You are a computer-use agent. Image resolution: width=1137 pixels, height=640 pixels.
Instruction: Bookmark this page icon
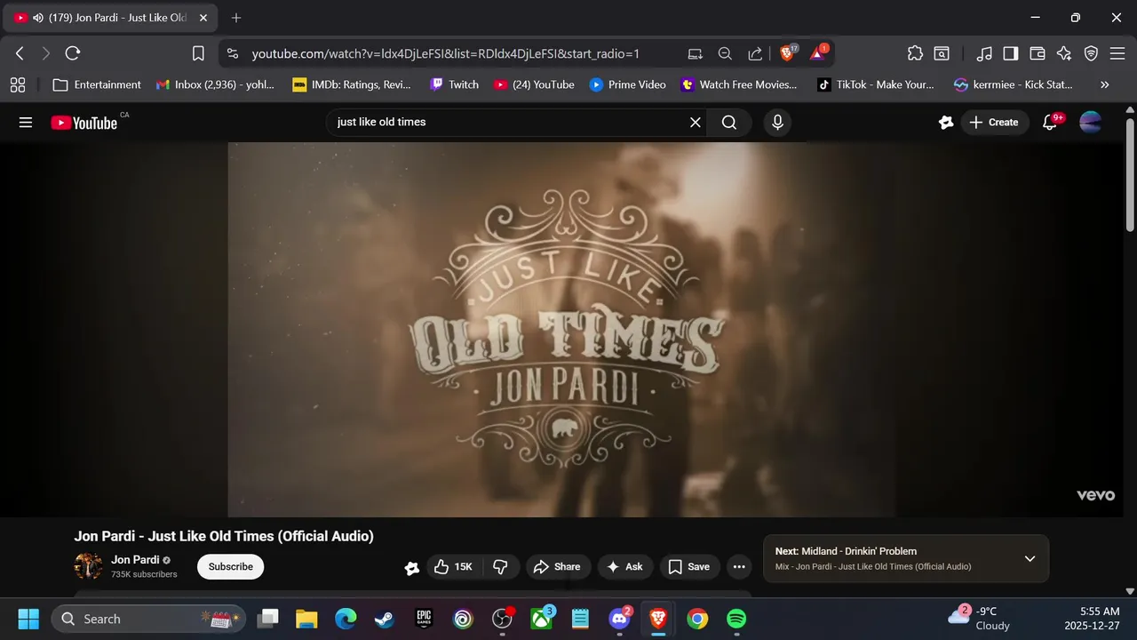coord(198,53)
